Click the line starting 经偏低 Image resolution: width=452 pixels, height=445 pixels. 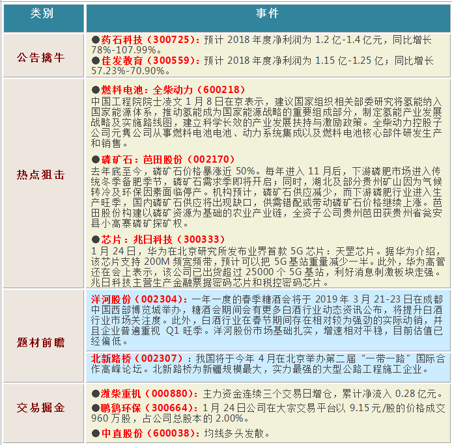coord(109,341)
